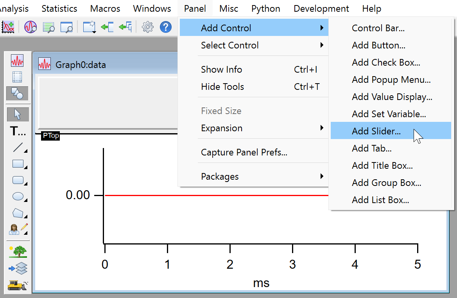Image resolution: width=457 pixels, height=298 pixels.
Task: Click the PTop guide label
Action: pyautogui.click(x=50, y=136)
